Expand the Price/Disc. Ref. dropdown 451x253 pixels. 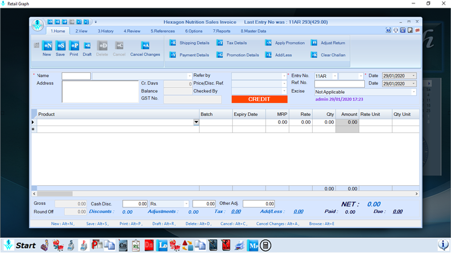284,83
